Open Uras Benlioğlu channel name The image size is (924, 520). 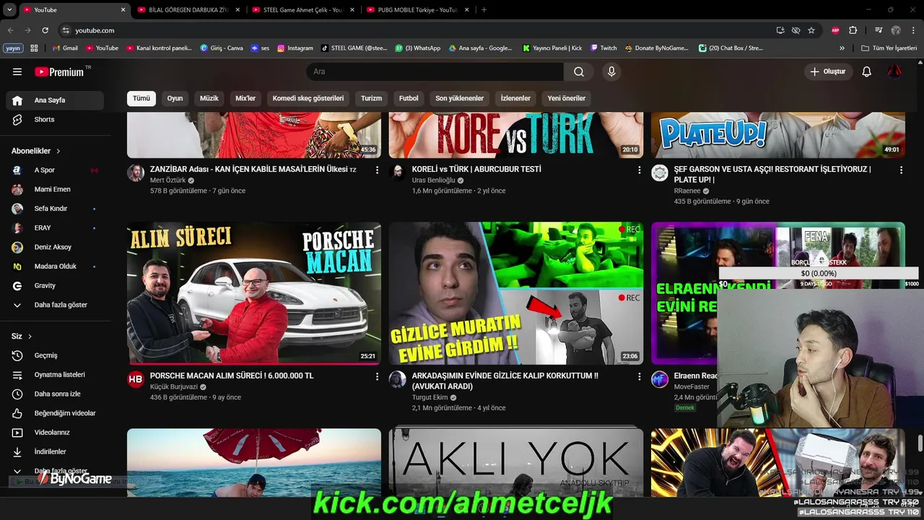pos(433,180)
